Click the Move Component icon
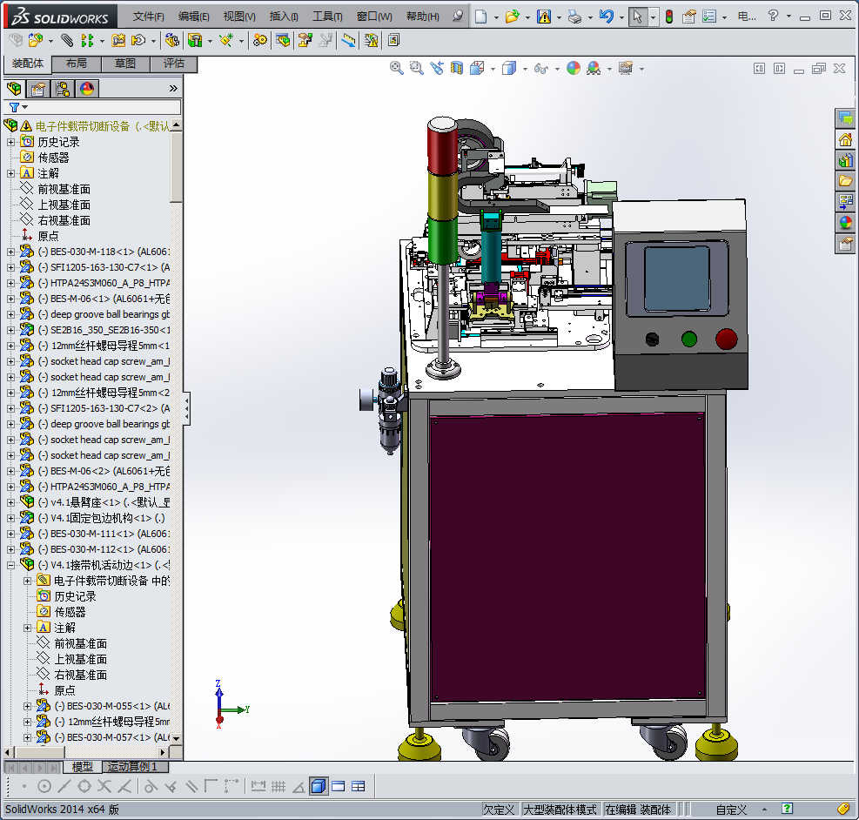The image size is (859, 820). [x=138, y=40]
